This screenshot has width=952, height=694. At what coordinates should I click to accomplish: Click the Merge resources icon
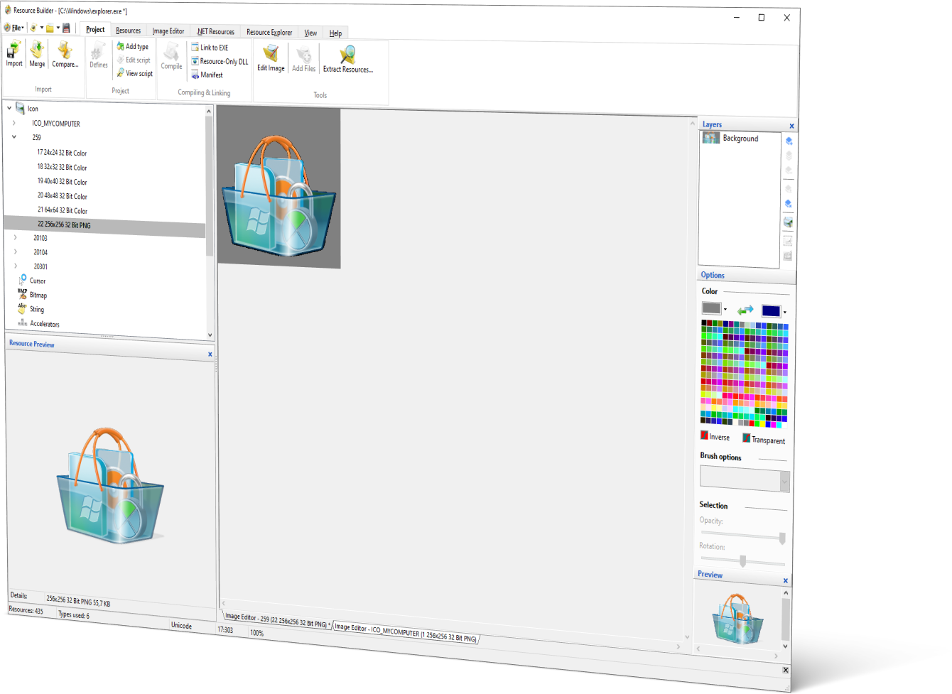(x=37, y=50)
